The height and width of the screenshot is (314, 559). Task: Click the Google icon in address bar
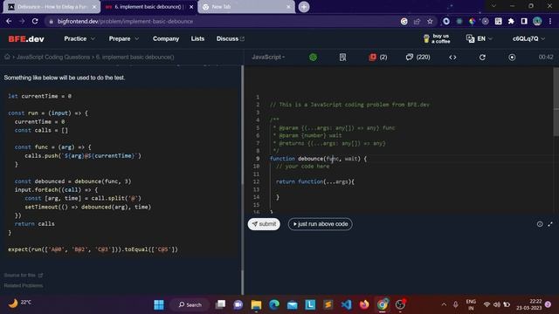pyautogui.click(x=404, y=21)
